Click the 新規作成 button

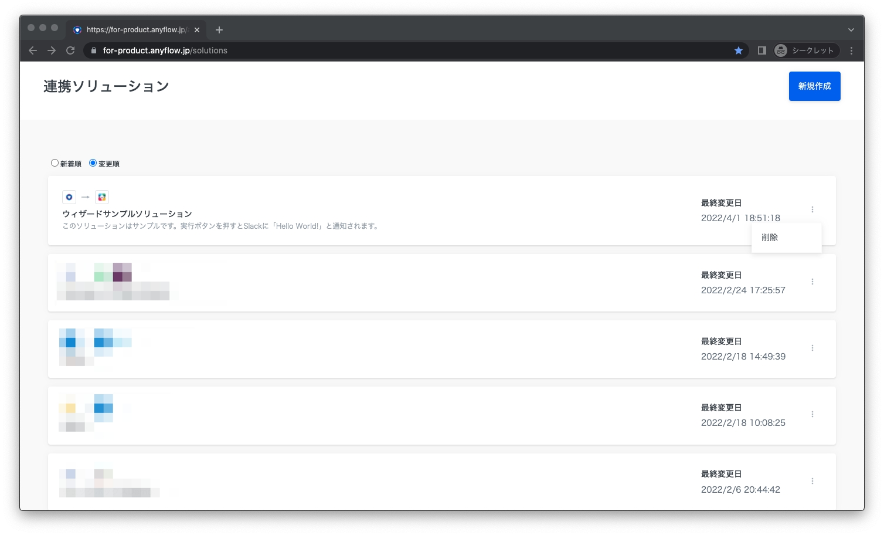814,86
